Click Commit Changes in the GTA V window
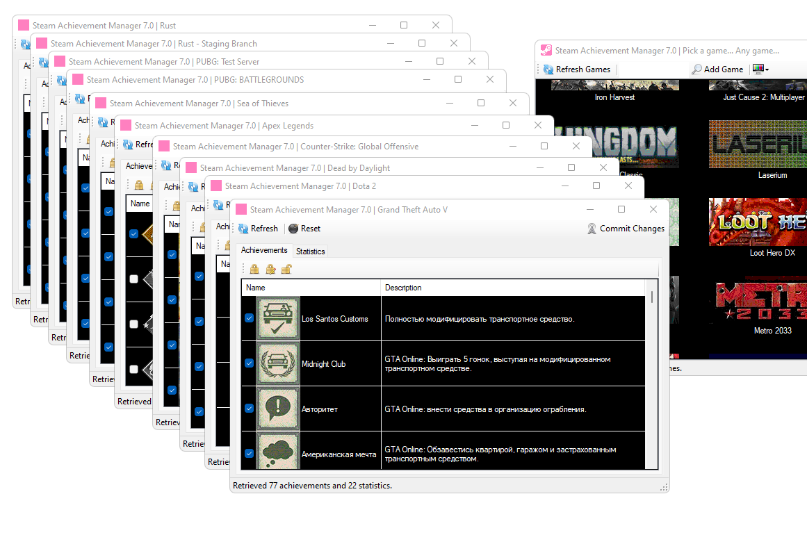Viewport: 807px width, 535px height. coord(626,229)
